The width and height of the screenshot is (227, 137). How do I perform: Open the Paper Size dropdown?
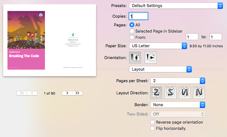pos(158,46)
